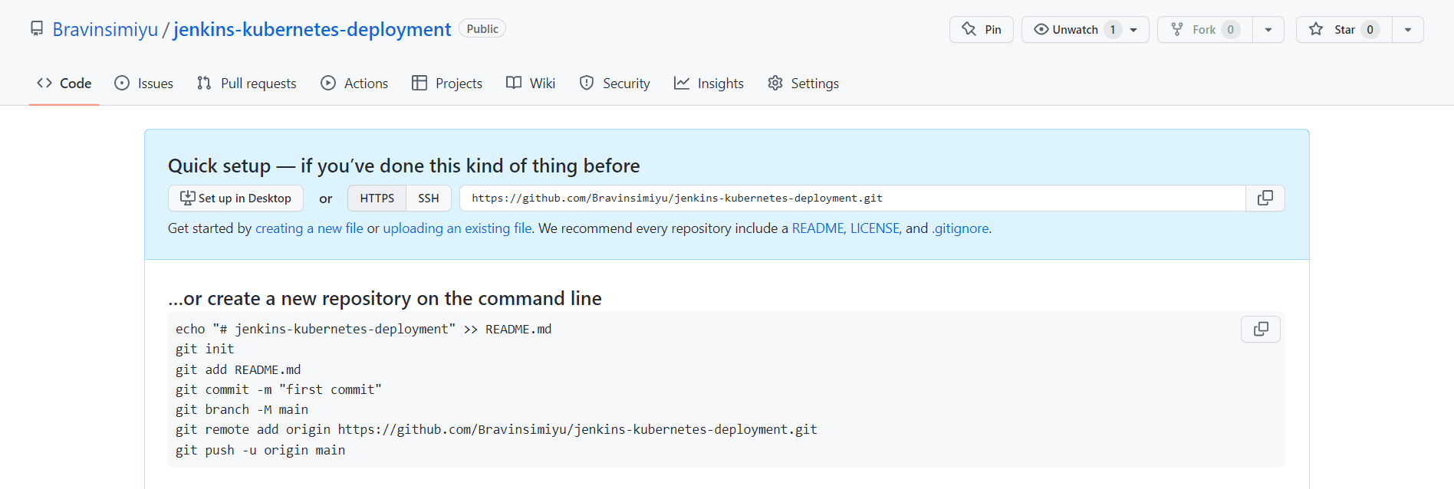This screenshot has width=1454, height=489.
Task: Click the 'create a new repository on the command line' heading
Action: pos(385,298)
